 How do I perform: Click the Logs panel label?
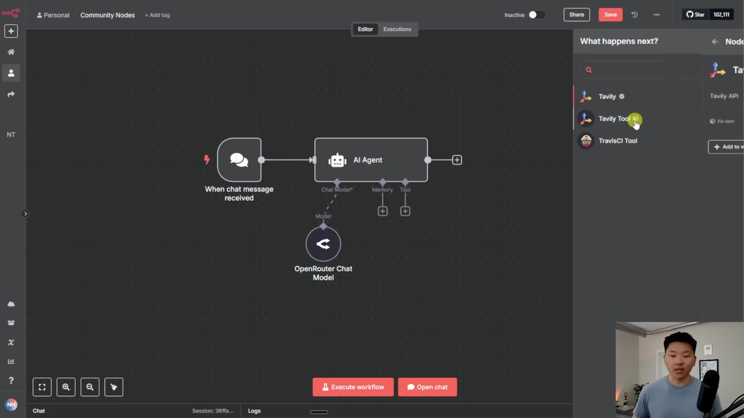pyautogui.click(x=254, y=411)
